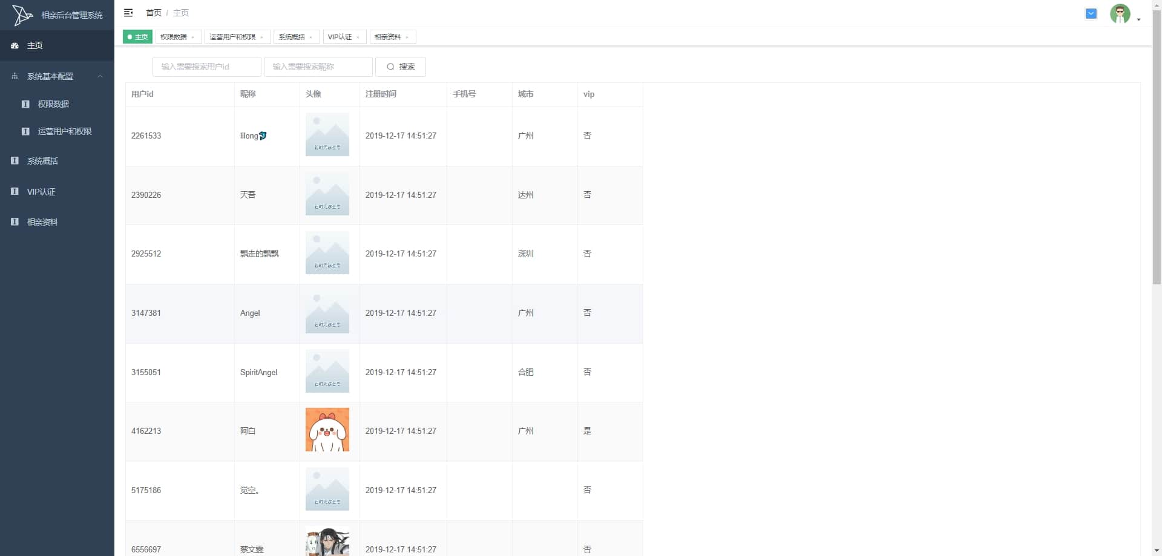The image size is (1162, 556).
Task: Close the VIP认证 tab
Action: coord(358,38)
